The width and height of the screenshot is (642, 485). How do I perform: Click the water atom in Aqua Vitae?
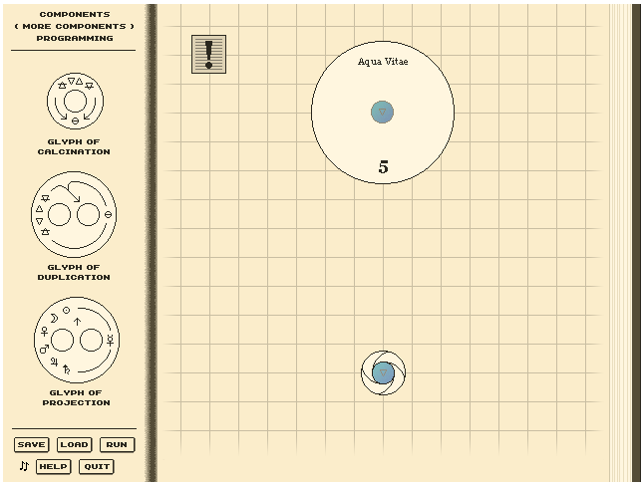pos(383,113)
